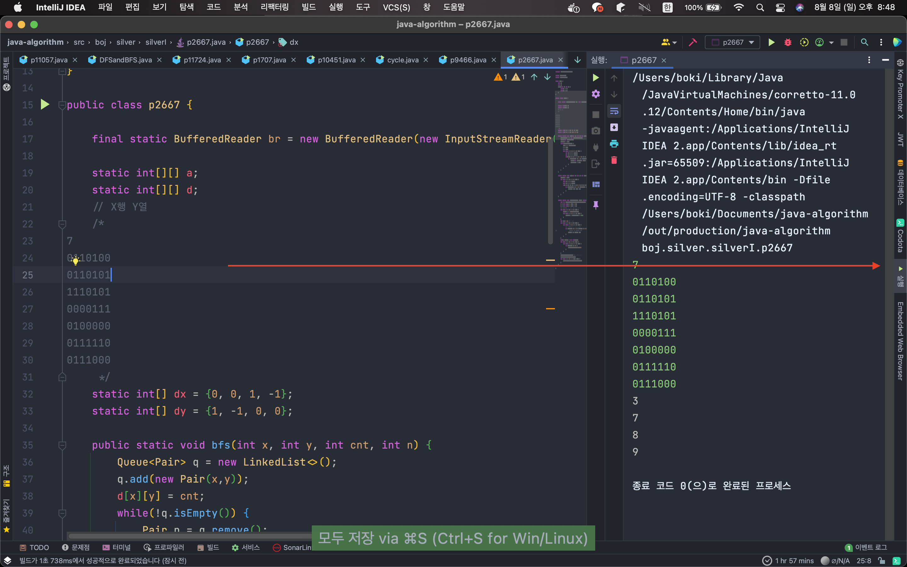Open Search Everywhere magnifier in toolbar
Screen dimensions: 907x567
864,43
